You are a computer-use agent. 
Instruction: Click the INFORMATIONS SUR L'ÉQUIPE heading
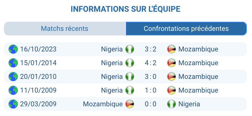pyautogui.click(x=125, y=9)
